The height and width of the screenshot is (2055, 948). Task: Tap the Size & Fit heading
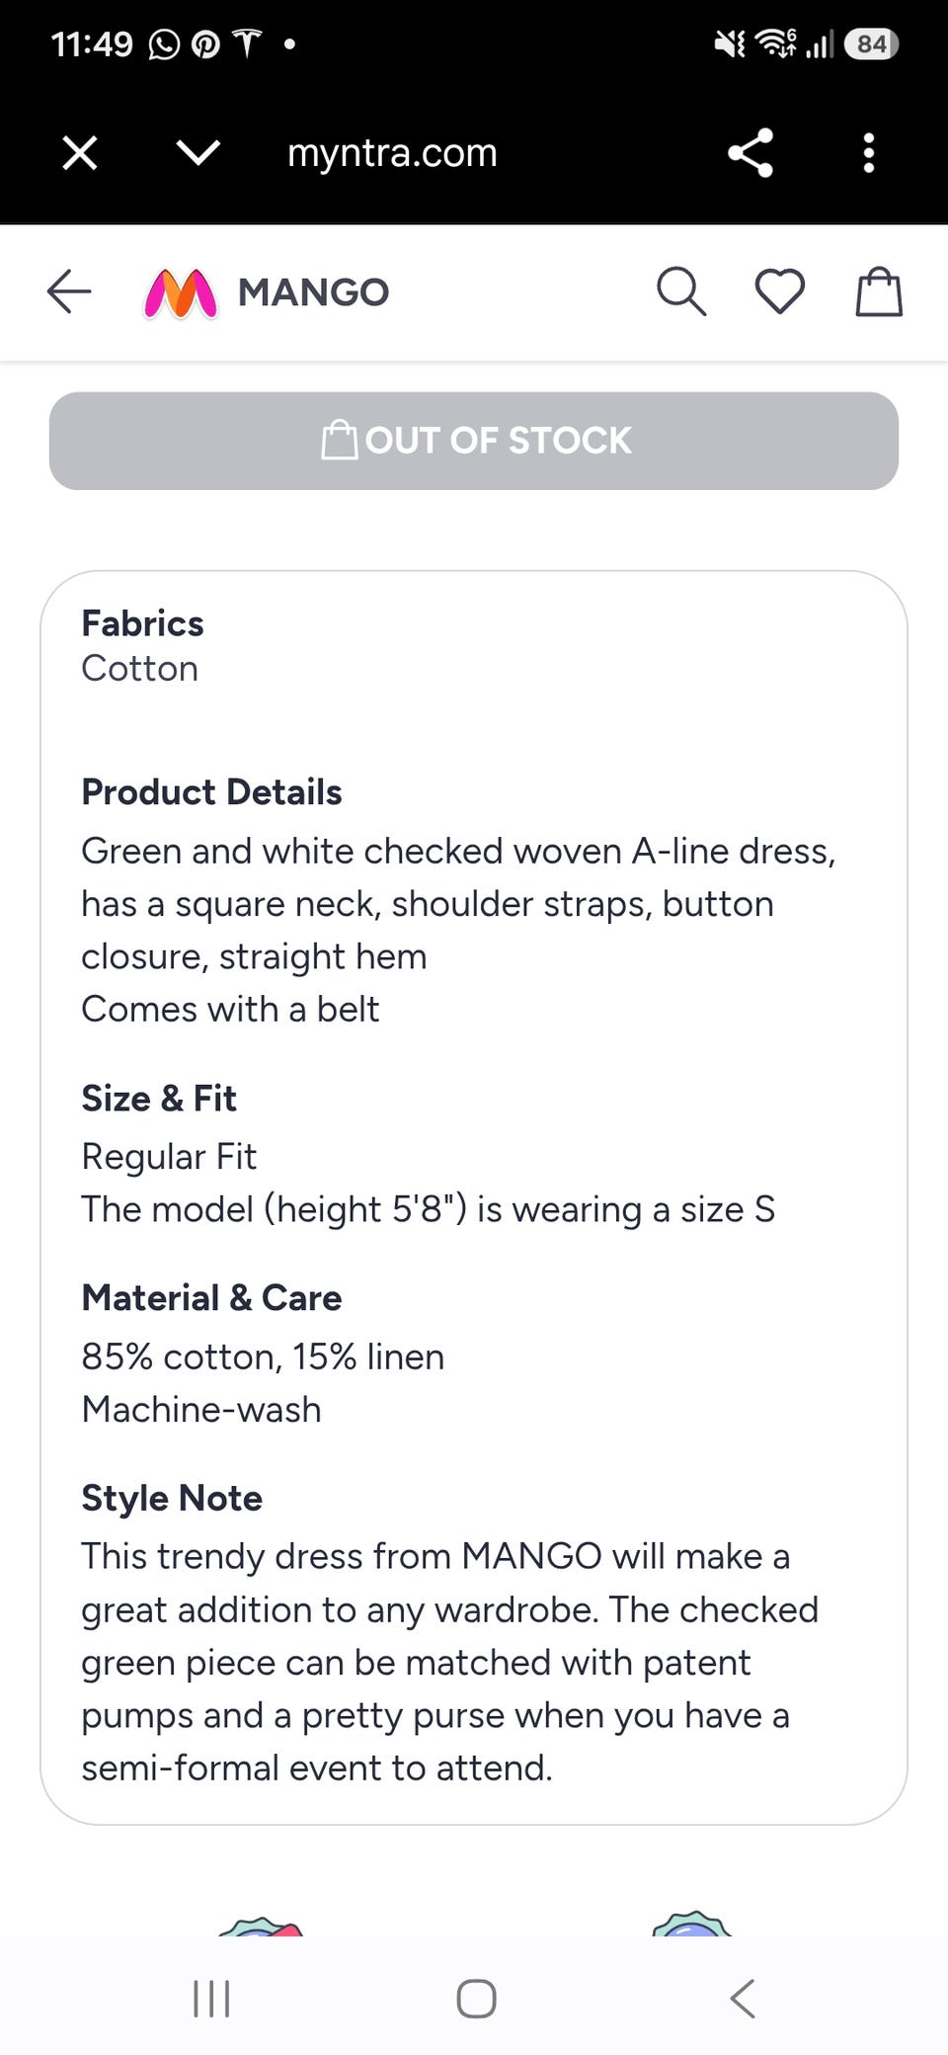pos(159,1099)
